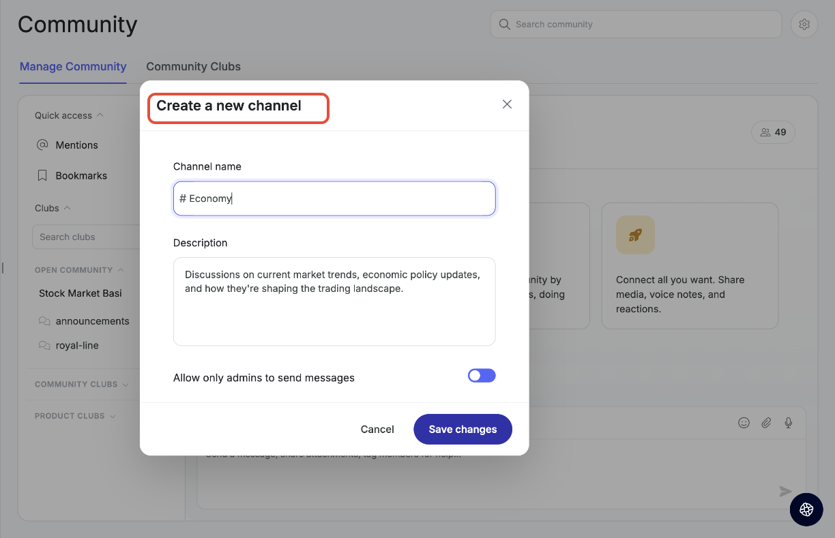Click the Description text area
Viewport: 835px width, 538px height.
[x=334, y=301]
